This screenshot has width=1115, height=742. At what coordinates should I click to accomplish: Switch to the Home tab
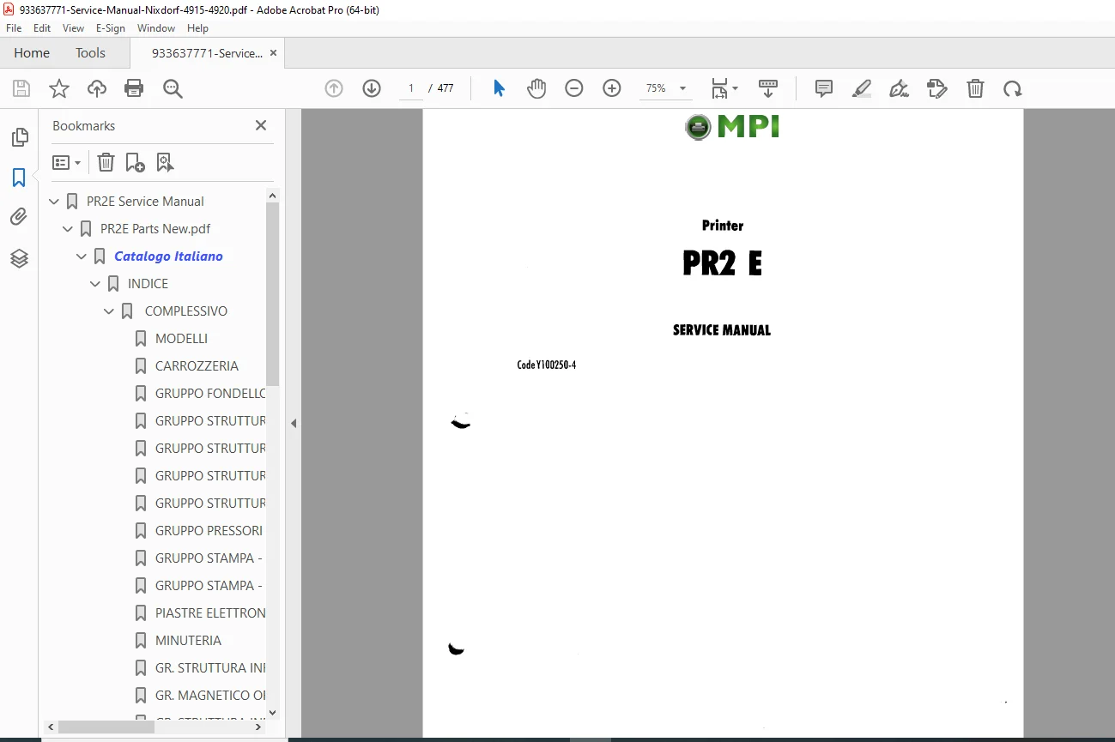tap(32, 53)
